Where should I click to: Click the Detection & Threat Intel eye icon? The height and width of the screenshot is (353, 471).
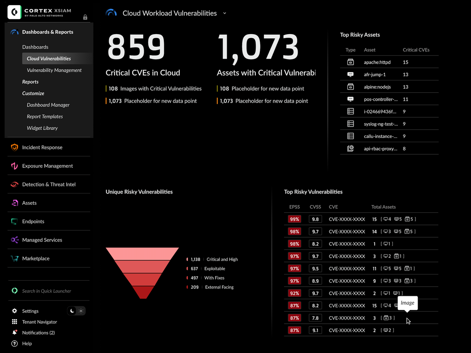[14, 184]
